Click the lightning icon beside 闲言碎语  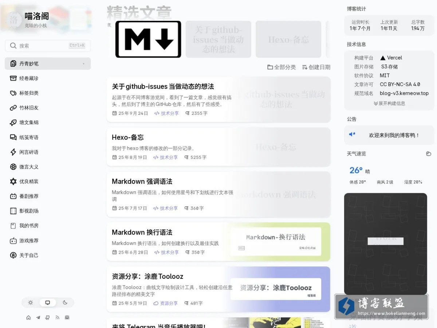[13, 152]
